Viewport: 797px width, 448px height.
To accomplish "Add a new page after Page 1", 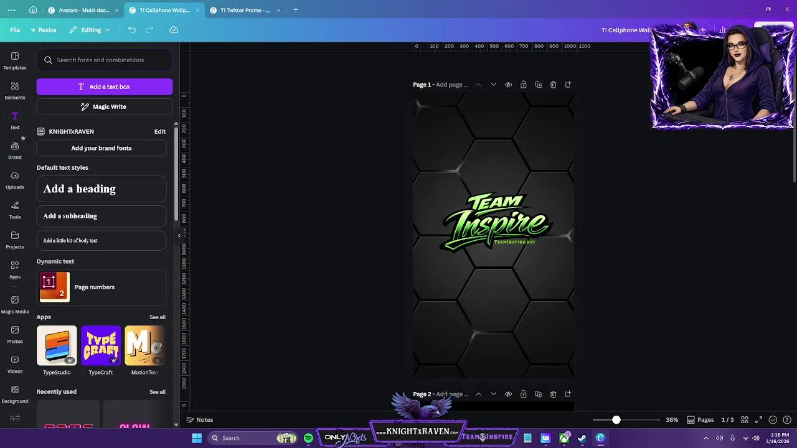I will (568, 85).
